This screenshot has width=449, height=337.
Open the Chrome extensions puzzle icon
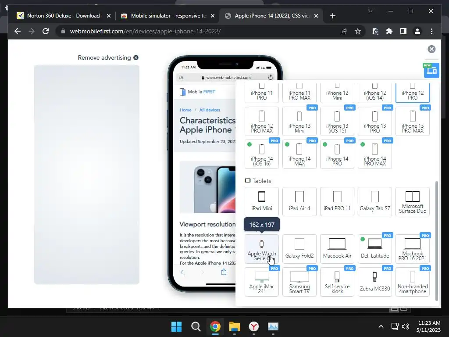(389, 31)
